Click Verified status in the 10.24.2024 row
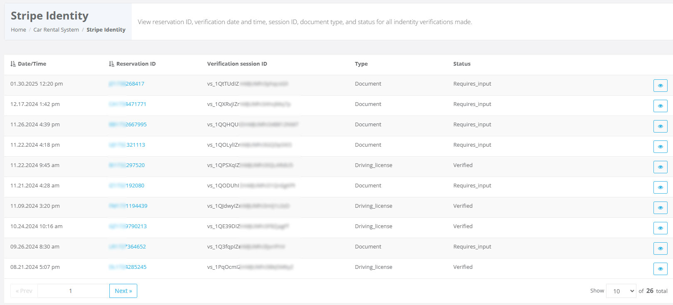 (463, 226)
